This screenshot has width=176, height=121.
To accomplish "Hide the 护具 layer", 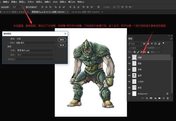I will 129,69.
